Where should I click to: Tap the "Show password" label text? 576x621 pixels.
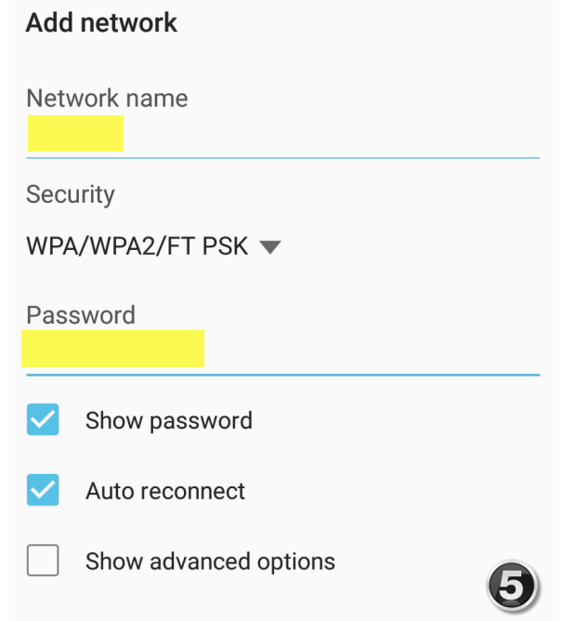[x=169, y=420]
